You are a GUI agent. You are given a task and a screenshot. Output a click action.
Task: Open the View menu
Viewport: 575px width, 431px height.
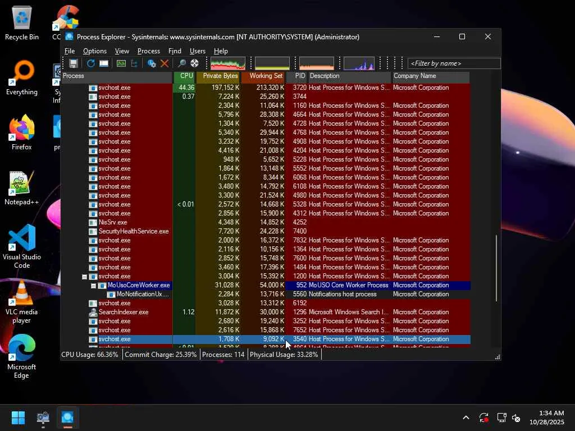tap(122, 51)
